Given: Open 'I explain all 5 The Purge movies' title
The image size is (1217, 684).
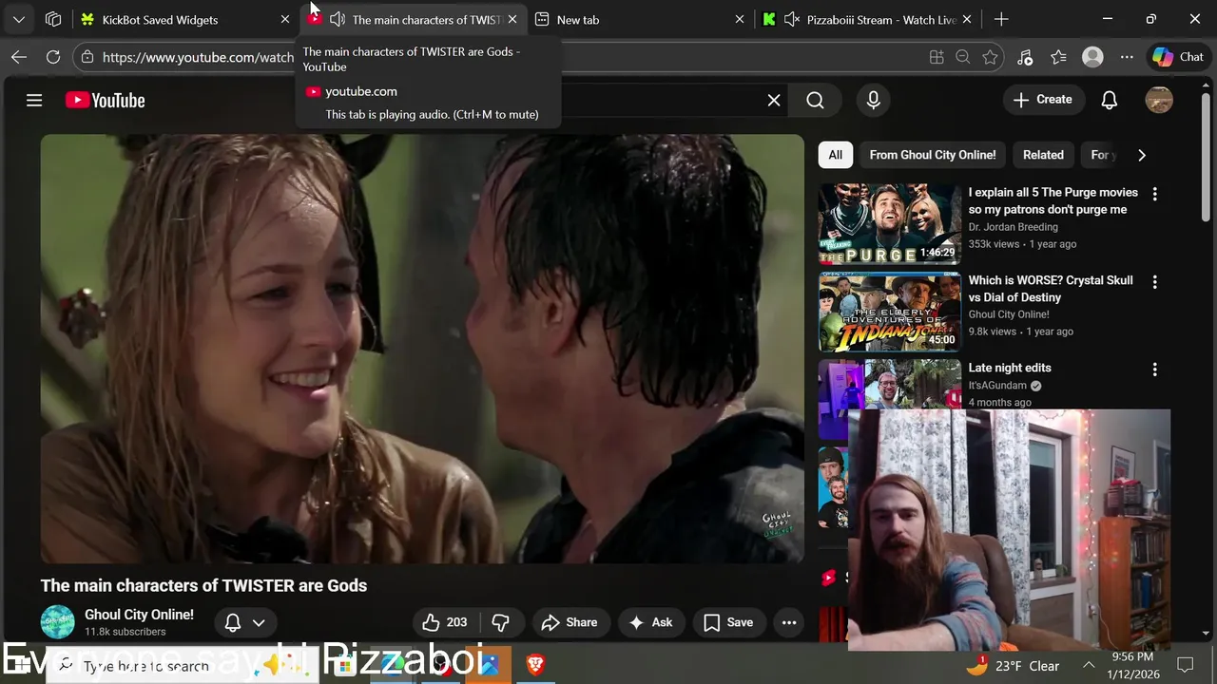Looking at the screenshot, I should tap(1053, 200).
